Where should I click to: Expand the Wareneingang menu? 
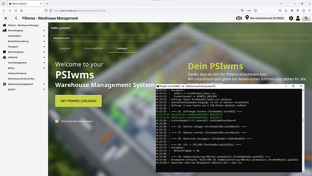tap(44, 30)
